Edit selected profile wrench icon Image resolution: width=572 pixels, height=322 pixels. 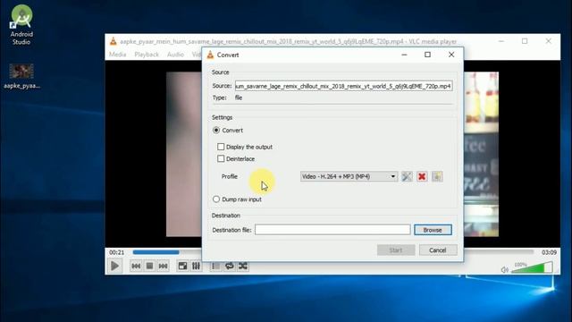click(x=407, y=177)
